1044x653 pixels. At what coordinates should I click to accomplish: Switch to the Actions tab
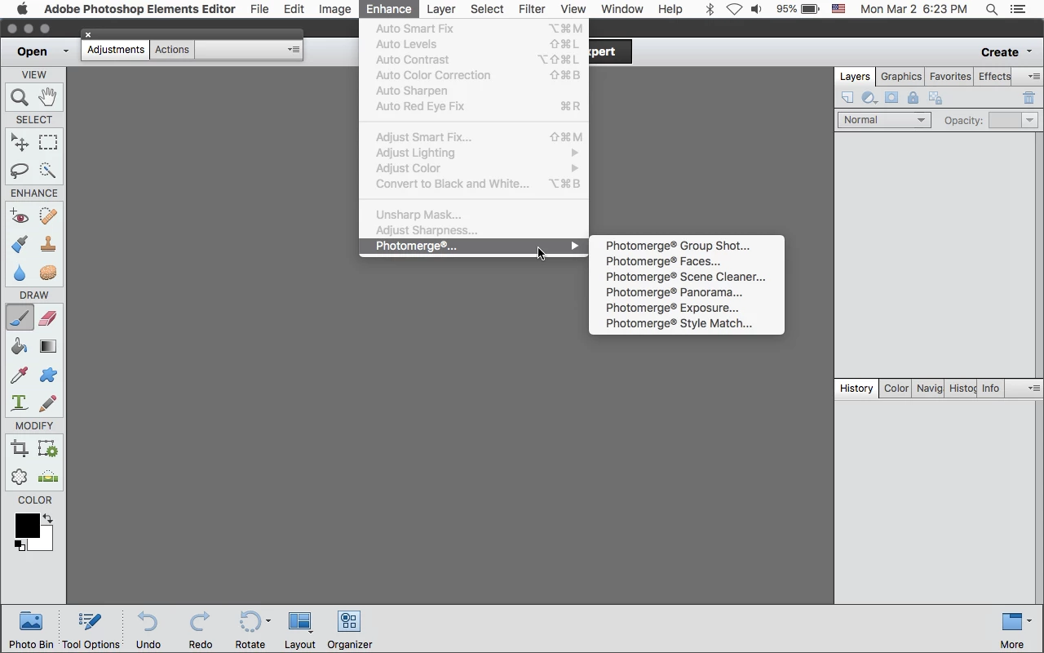tap(172, 50)
